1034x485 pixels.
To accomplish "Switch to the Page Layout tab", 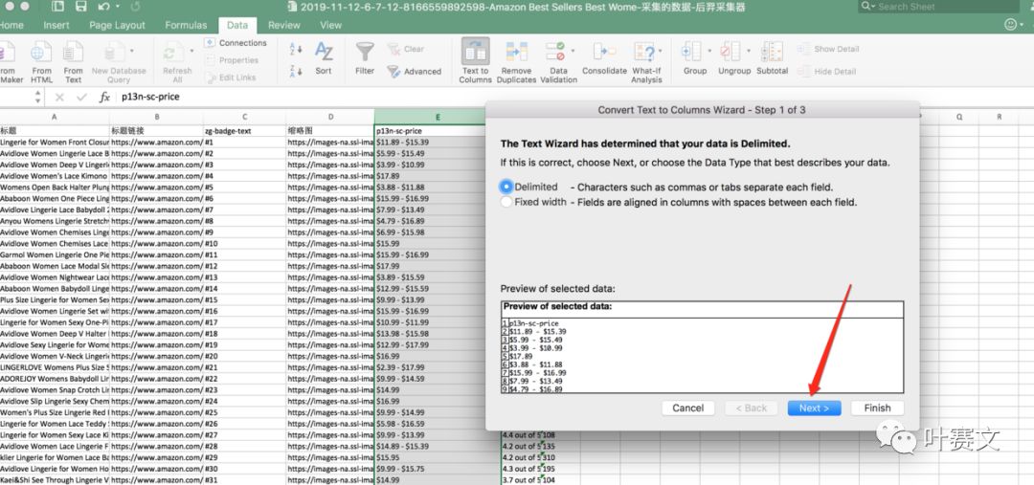I will [x=118, y=25].
